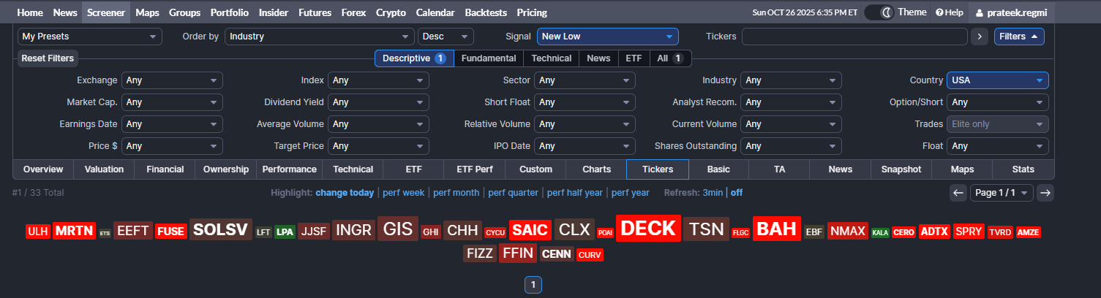Open Screener in top navigation
This screenshot has width=1101, height=298.
pyautogui.click(x=105, y=12)
